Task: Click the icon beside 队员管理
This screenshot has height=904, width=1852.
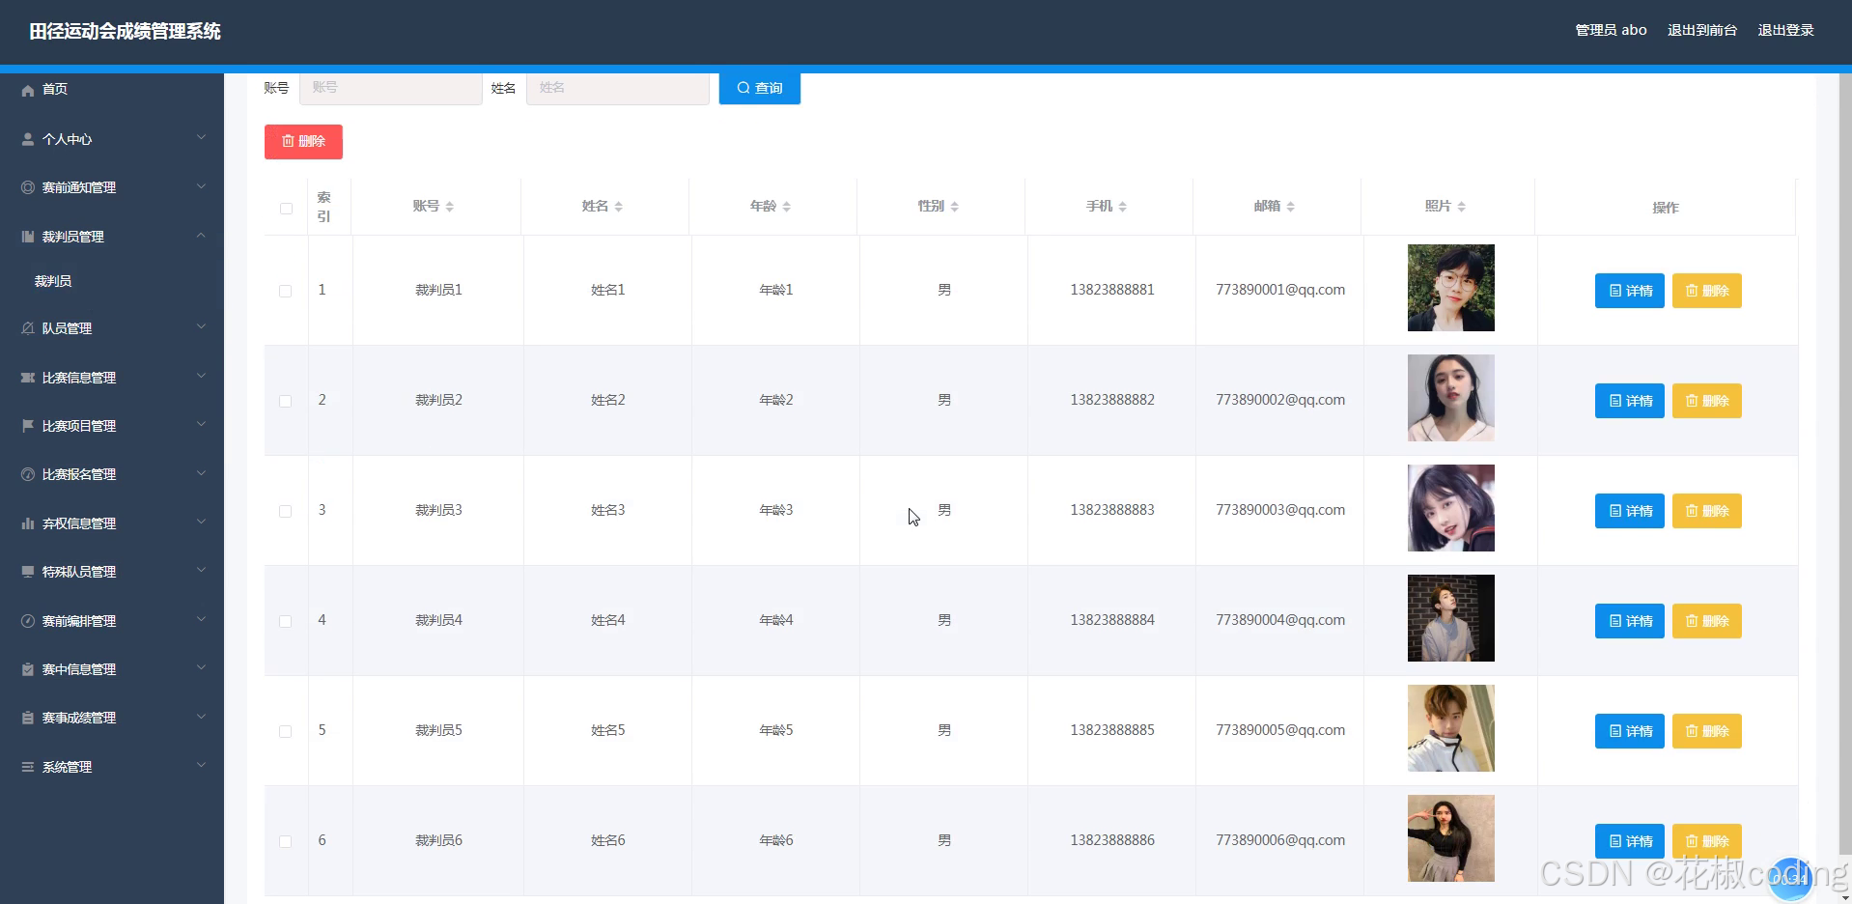Action: click(28, 328)
